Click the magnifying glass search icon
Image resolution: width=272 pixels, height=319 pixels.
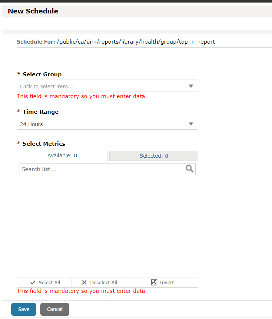(189, 169)
